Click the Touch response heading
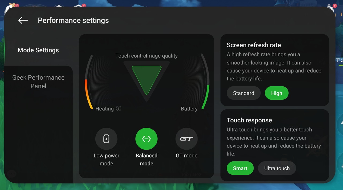The width and height of the screenshot is (343, 190). tap(249, 120)
